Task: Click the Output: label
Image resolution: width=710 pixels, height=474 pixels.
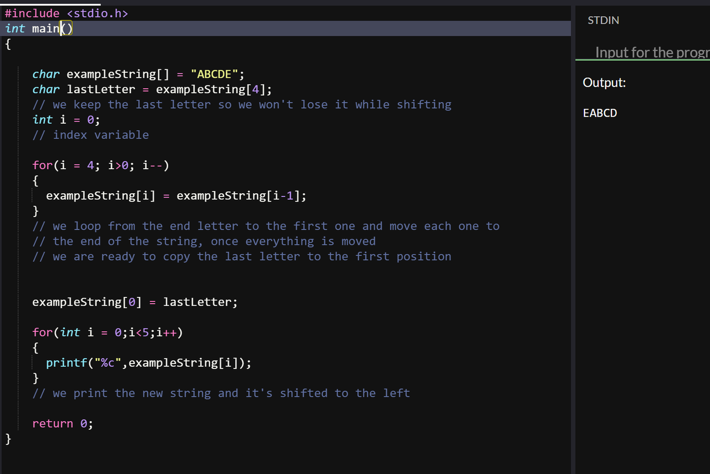Action: click(x=604, y=83)
